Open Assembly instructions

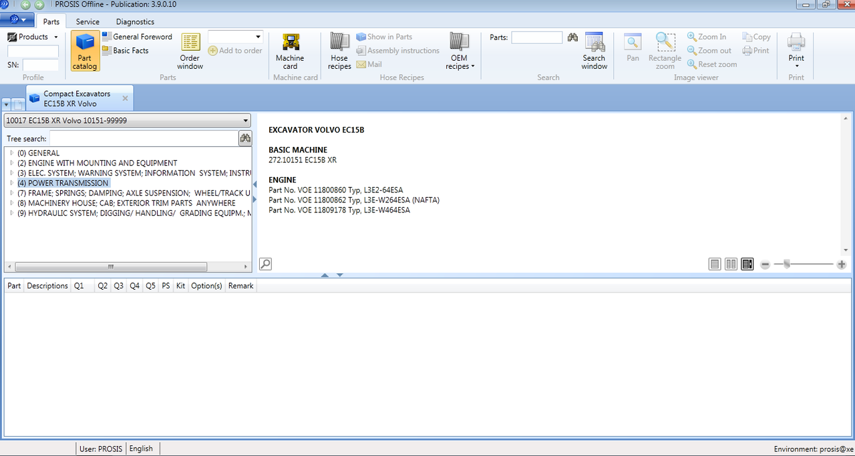click(x=397, y=51)
